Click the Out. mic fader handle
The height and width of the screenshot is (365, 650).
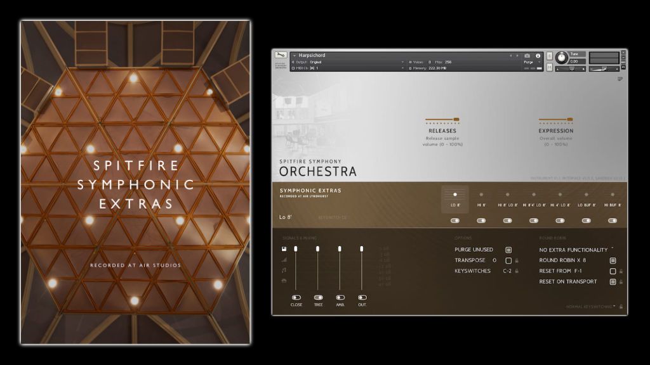[x=361, y=248]
